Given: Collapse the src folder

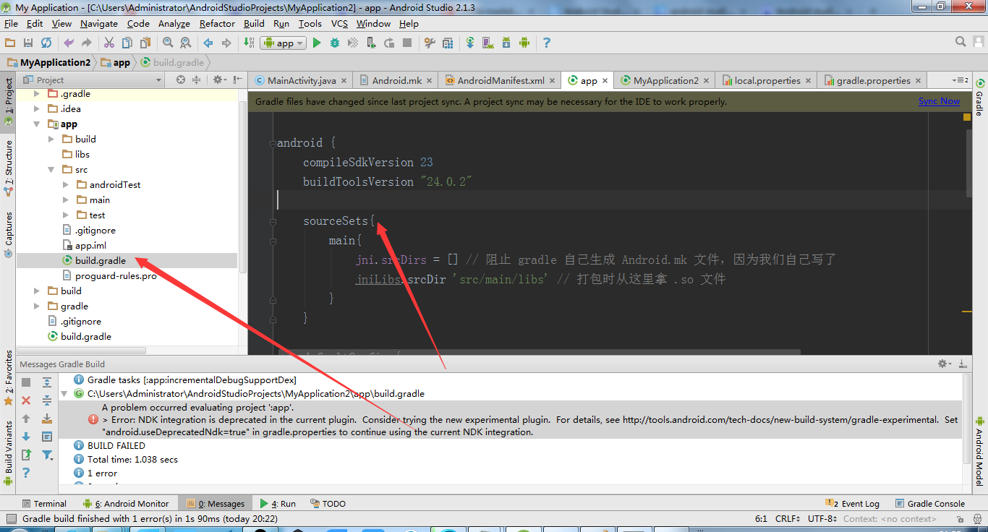Looking at the screenshot, I should click(x=51, y=170).
